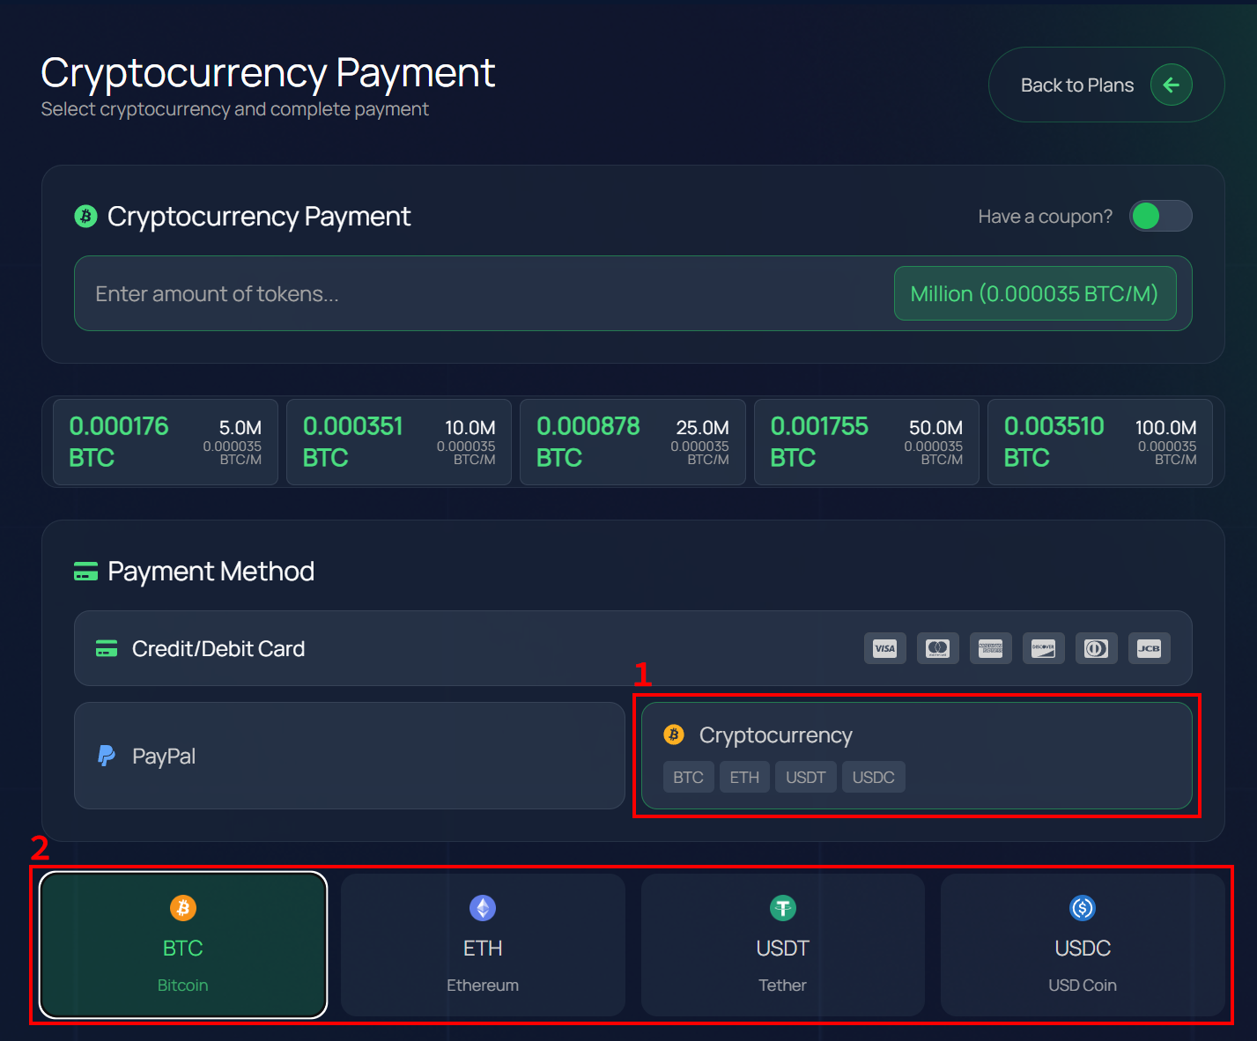The height and width of the screenshot is (1041, 1257).
Task: Click the JCB card icon
Action: 1149,649
